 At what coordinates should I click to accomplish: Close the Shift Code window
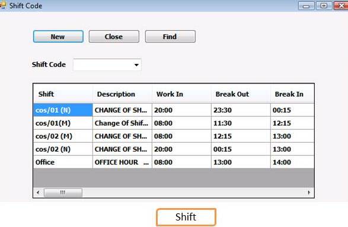pos(341,5)
